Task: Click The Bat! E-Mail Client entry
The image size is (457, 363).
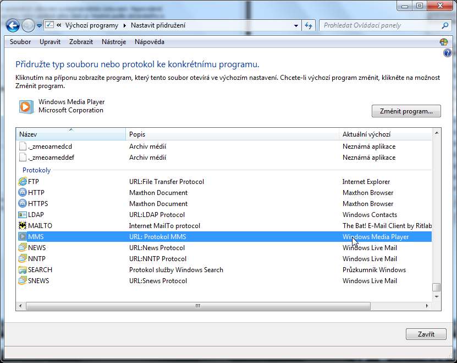Action: pyautogui.click(x=387, y=226)
